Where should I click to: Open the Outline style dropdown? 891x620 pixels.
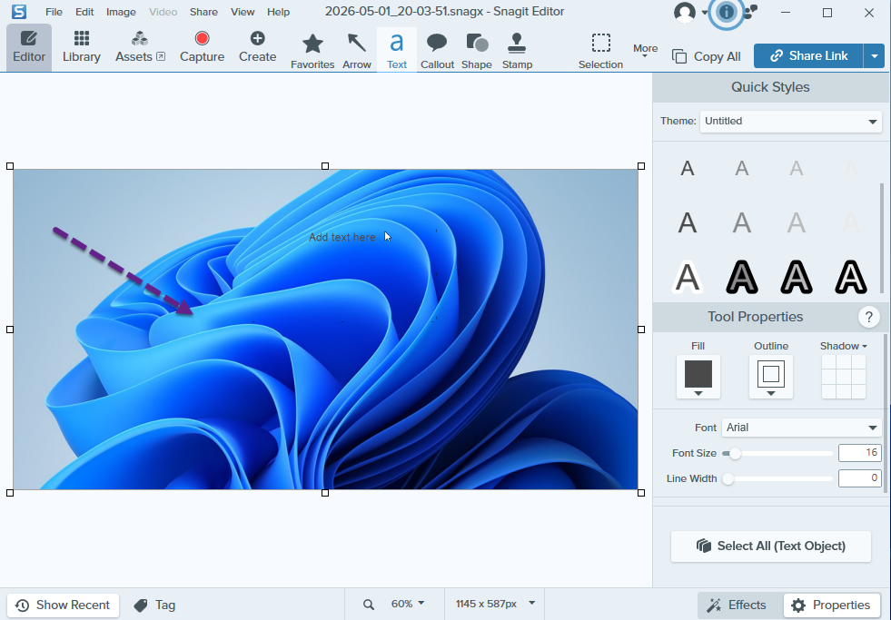(770, 377)
